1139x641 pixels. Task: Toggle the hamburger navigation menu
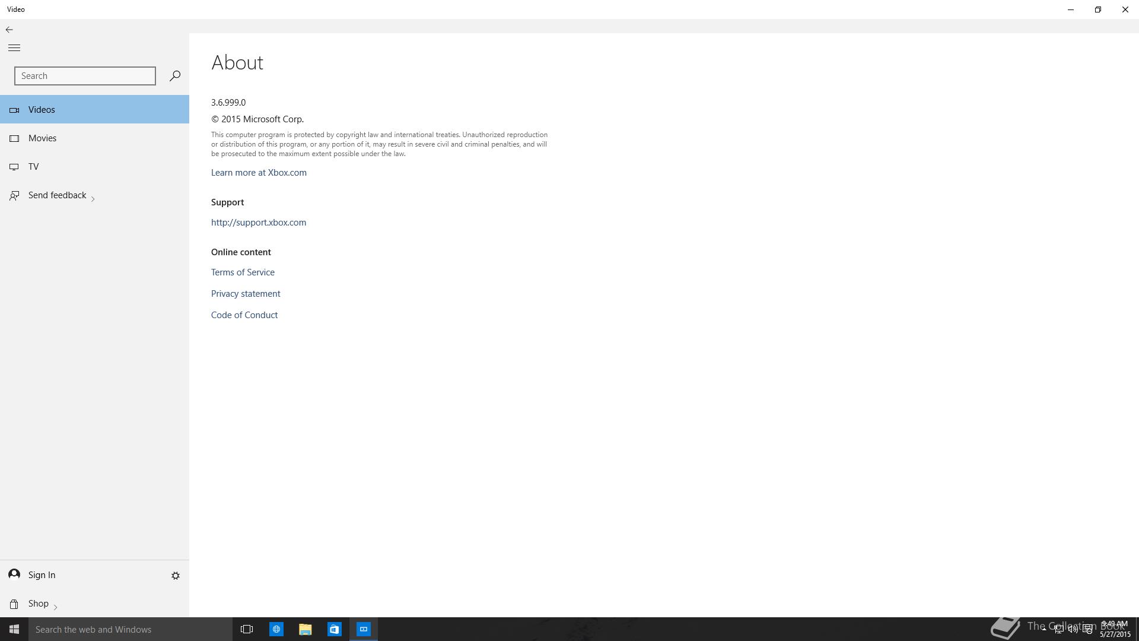14,48
